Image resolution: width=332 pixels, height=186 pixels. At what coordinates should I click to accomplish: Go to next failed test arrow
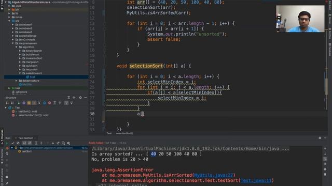53,143
